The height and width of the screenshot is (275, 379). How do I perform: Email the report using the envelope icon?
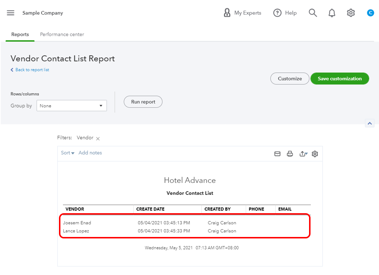pos(277,154)
